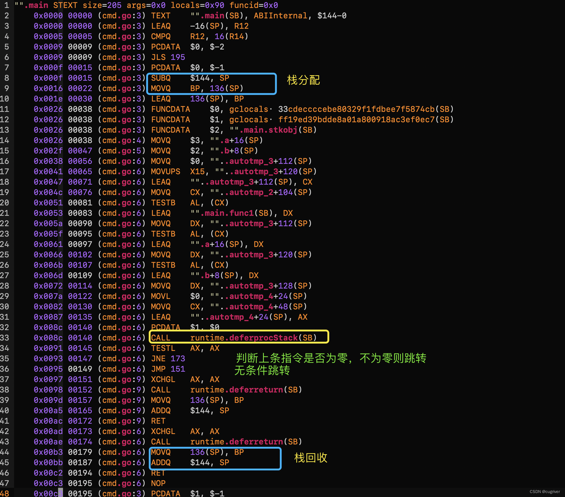Click the MOVUPS X15 instruction on line 17
This screenshot has height=497, width=565.
tap(234, 171)
